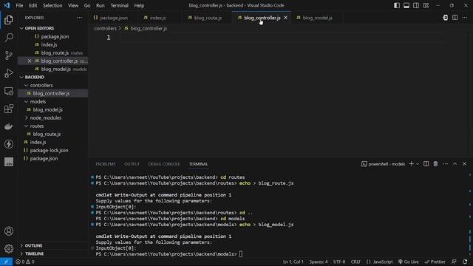Toggle primary side bar visibility
This screenshot has width=473, height=266.
coord(397,5)
